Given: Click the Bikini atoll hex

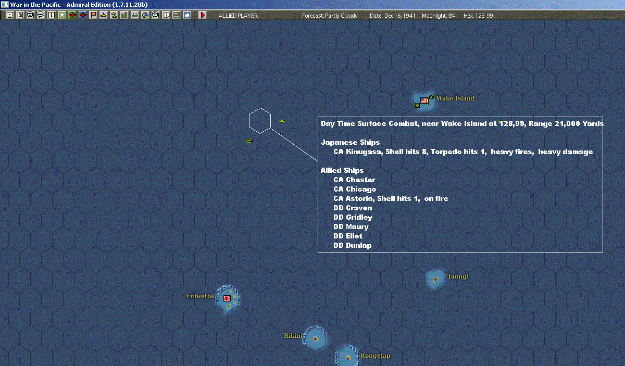Looking at the screenshot, I should pos(315,338).
